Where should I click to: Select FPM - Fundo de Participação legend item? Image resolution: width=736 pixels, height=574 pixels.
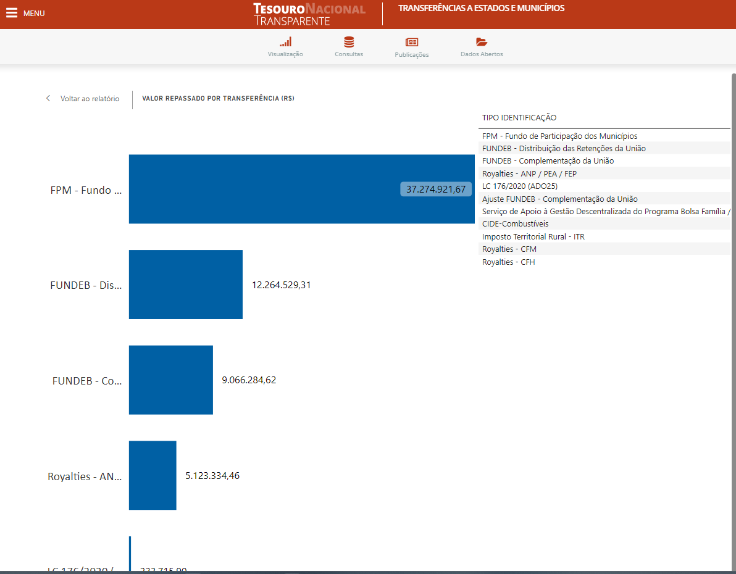(x=559, y=136)
